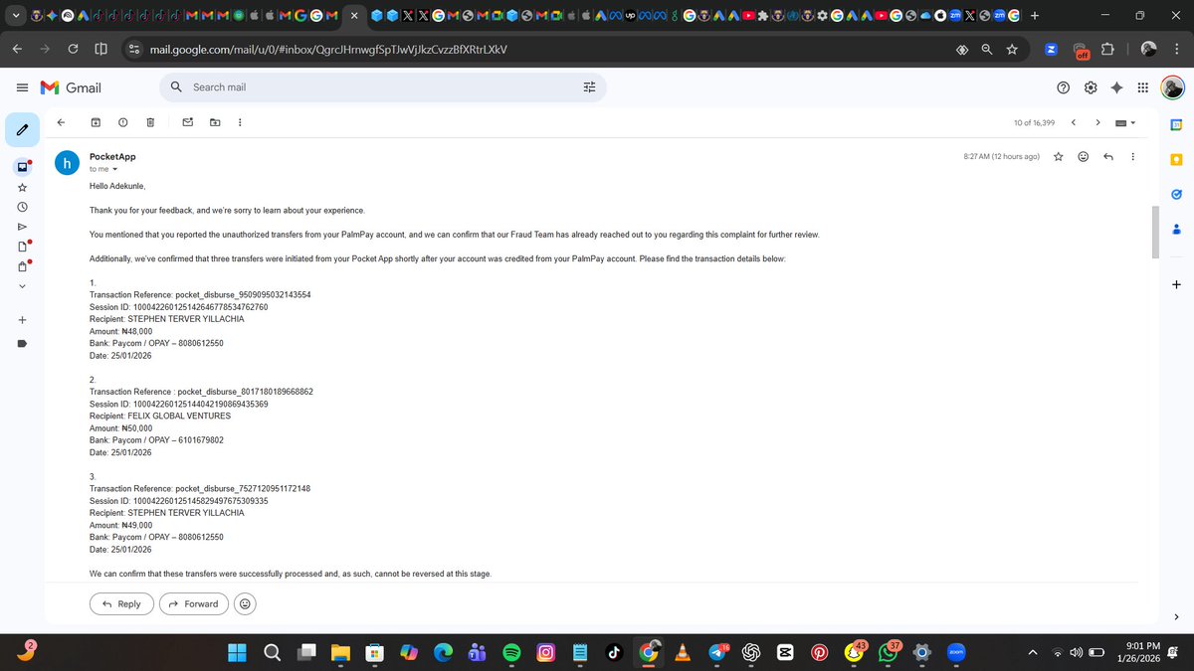The height and width of the screenshot is (671, 1194).
Task: Open Inbox in left sidebar
Action: tap(22, 165)
